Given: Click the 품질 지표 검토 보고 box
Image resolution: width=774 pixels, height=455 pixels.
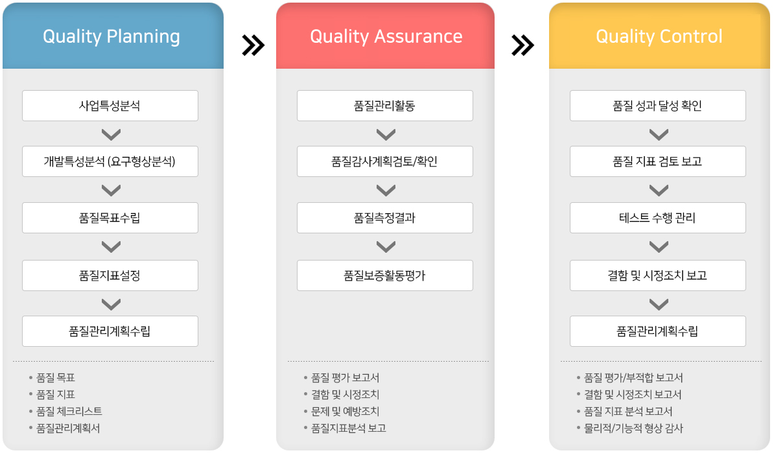Looking at the screenshot, I should click(658, 161).
